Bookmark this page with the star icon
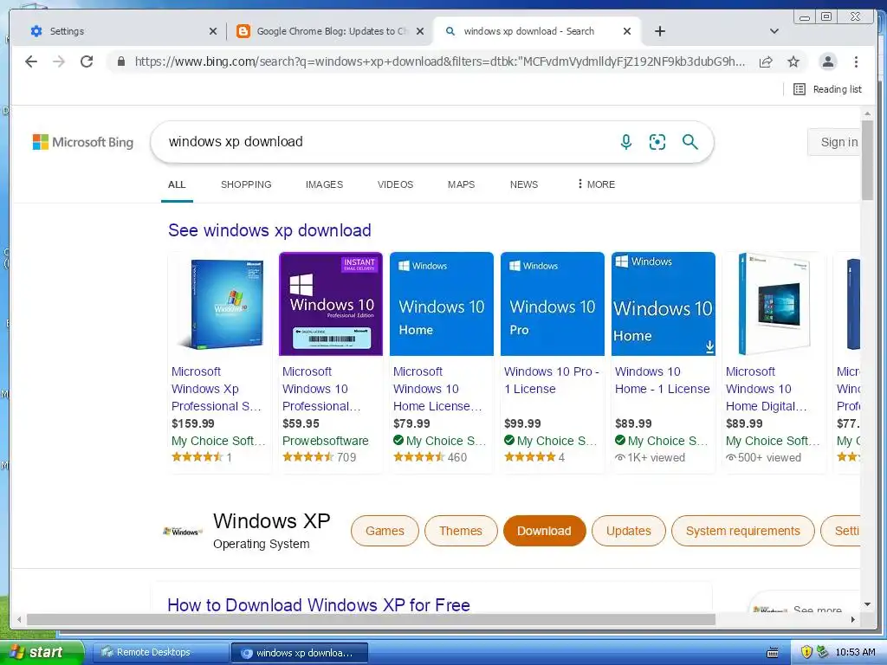 tap(793, 61)
